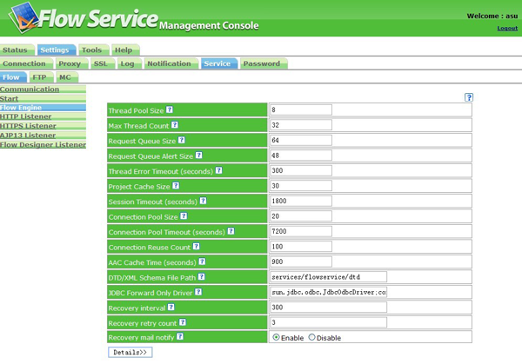522x364 pixels.
Task: Click the Flow Service logo icon
Action: [x=23, y=17]
